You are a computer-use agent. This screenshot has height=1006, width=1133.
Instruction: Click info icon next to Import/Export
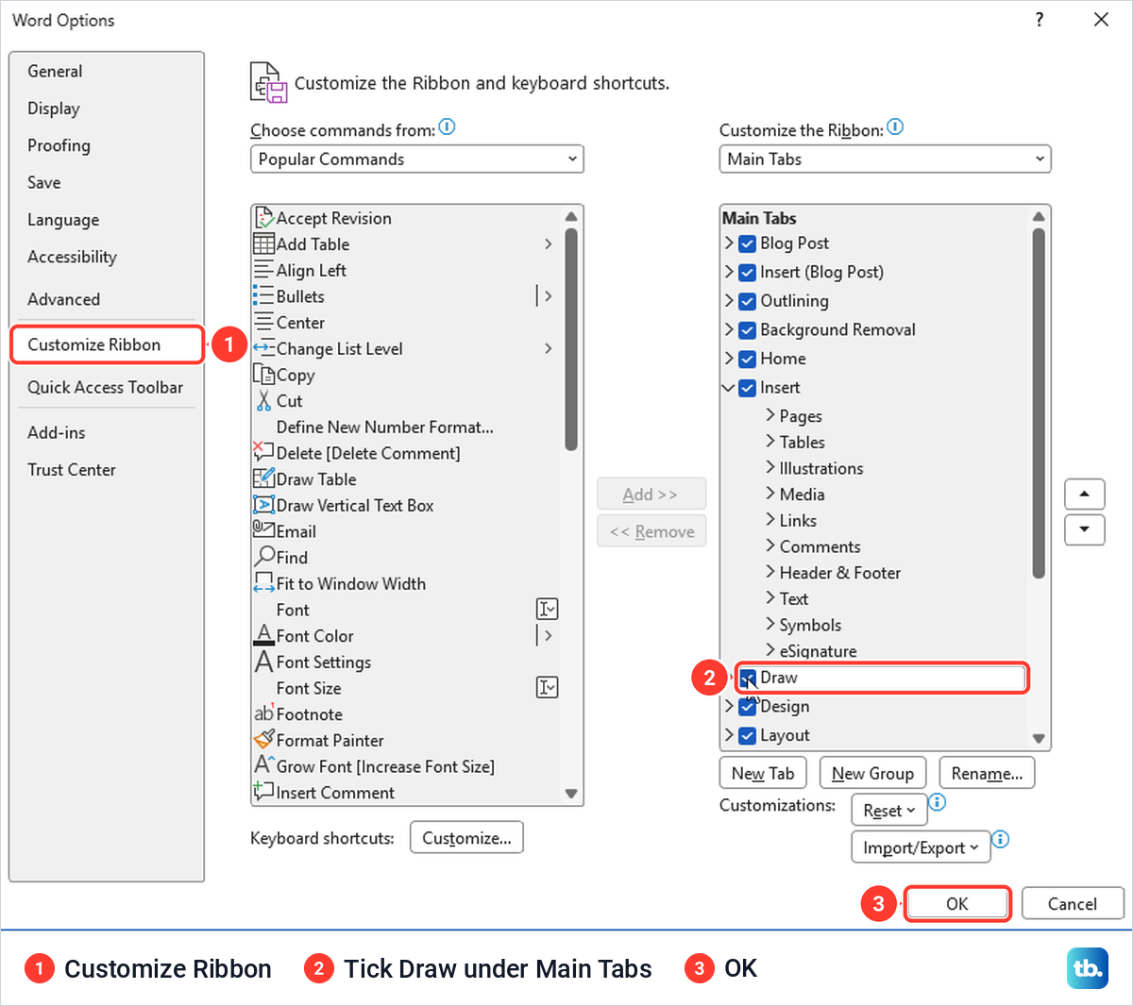(1001, 838)
